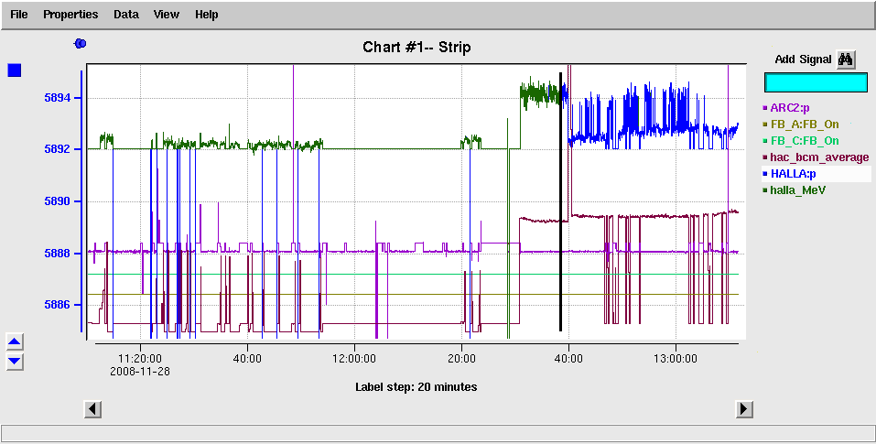
Task: Click the 2008-11-28 date label
Action: (x=140, y=371)
